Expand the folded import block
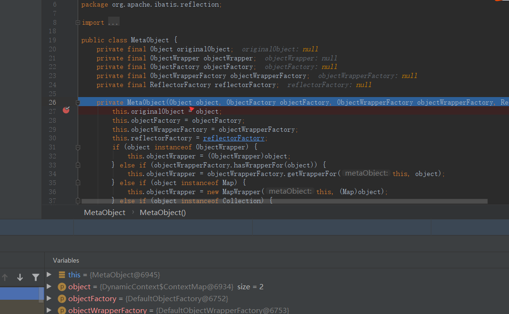 point(78,23)
